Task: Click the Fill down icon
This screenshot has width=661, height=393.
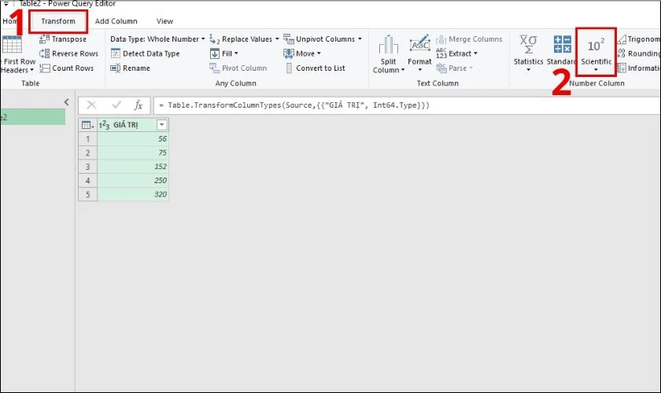Action: coord(215,53)
